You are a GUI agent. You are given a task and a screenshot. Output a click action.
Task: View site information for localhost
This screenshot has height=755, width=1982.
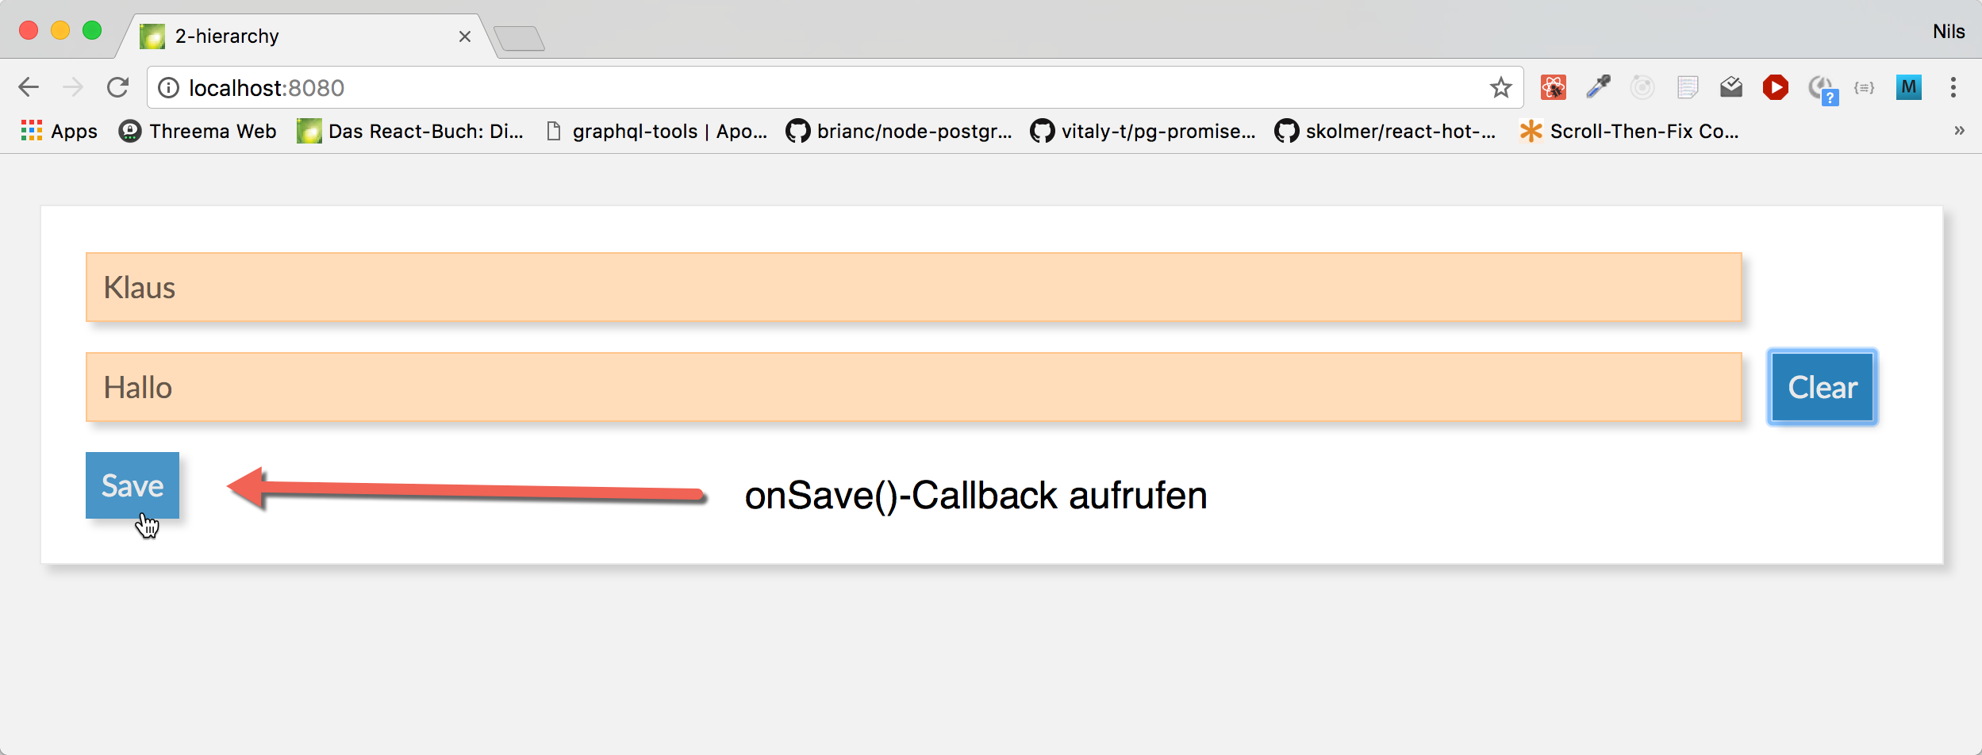click(x=168, y=87)
